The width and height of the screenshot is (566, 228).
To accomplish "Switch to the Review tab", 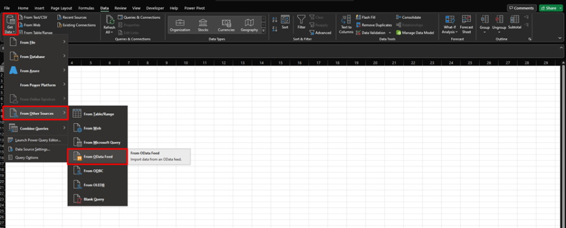I will (x=120, y=8).
